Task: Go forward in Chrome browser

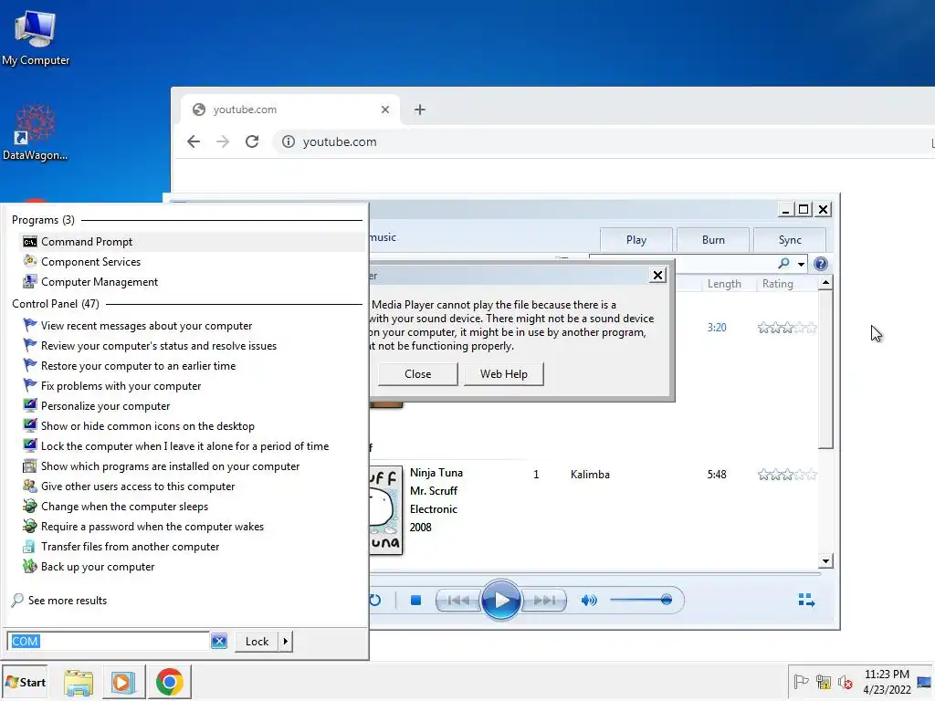Action: pyautogui.click(x=223, y=141)
